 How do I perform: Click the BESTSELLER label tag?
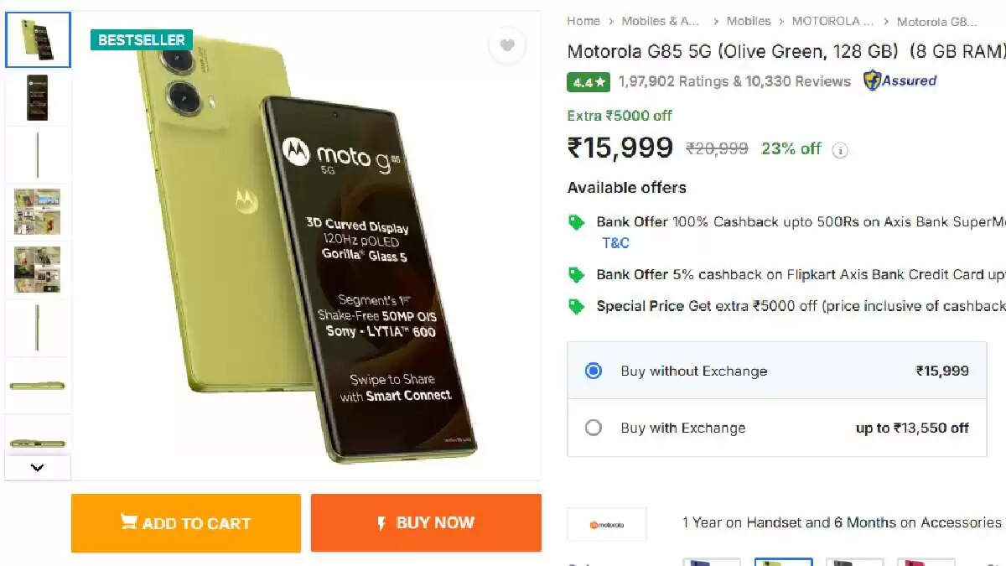(x=141, y=39)
